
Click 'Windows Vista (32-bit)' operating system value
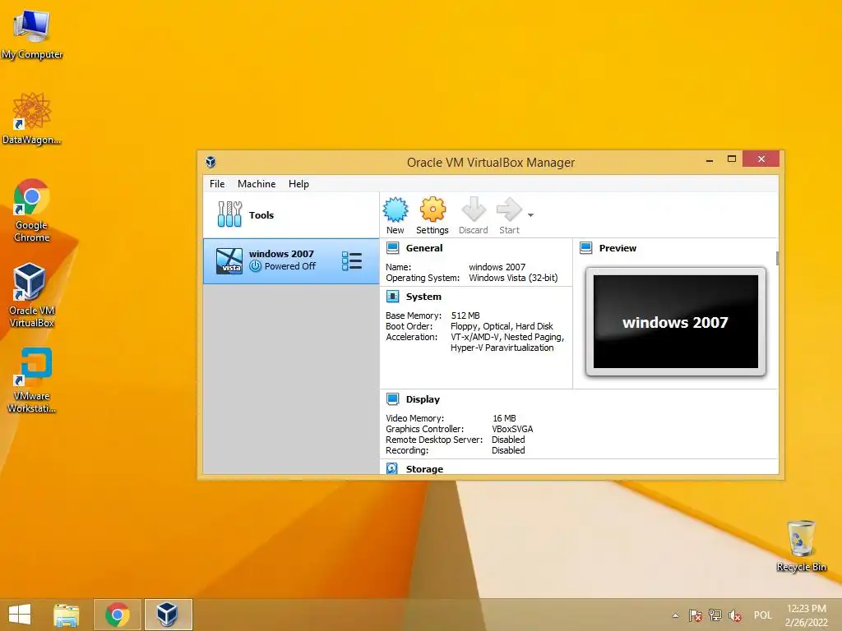click(x=513, y=278)
